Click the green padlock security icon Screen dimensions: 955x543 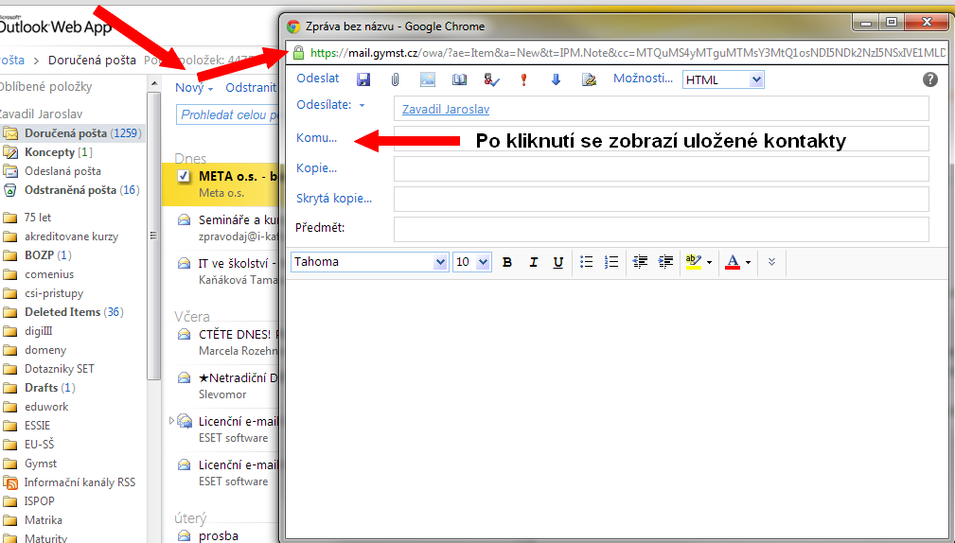click(x=298, y=52)
